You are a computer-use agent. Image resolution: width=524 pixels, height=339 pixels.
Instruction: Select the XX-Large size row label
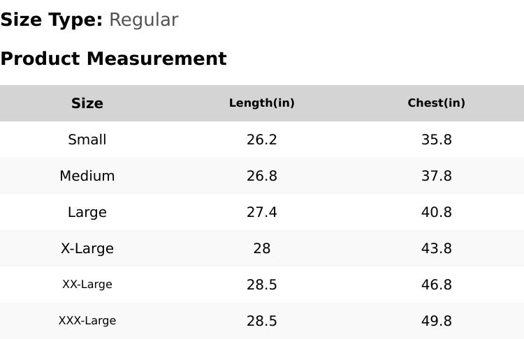(87, 285)
